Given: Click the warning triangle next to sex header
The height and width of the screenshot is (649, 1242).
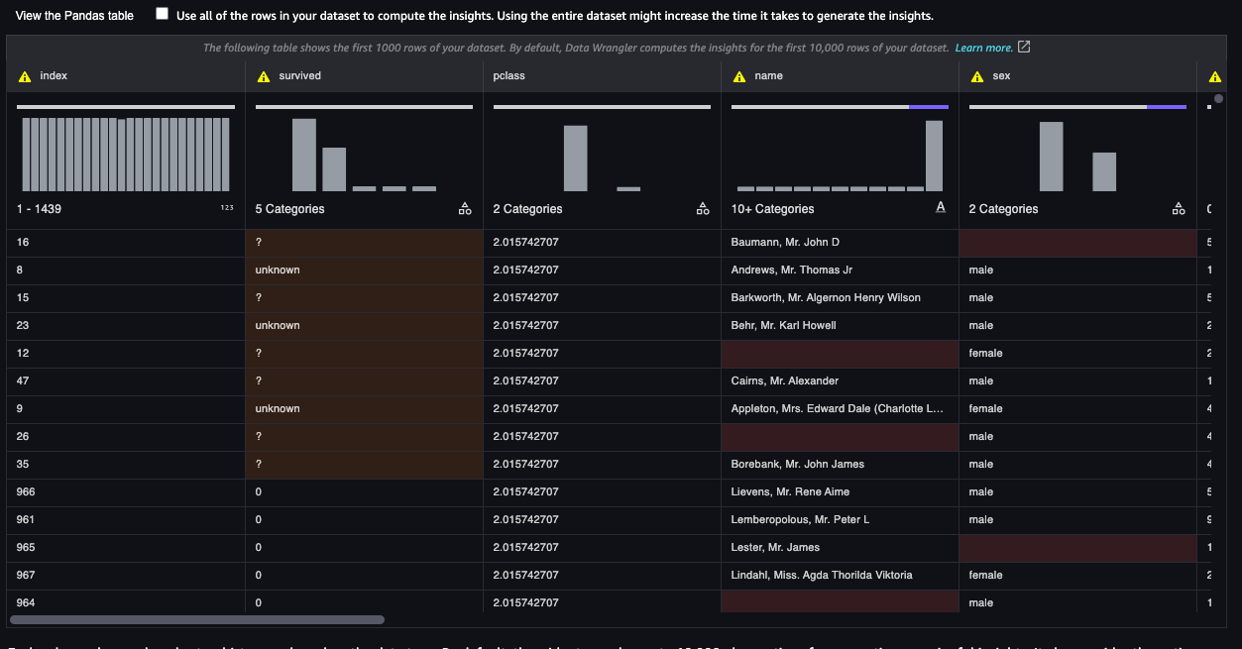Looking at the screenshot, I should [x=977, y=76].
